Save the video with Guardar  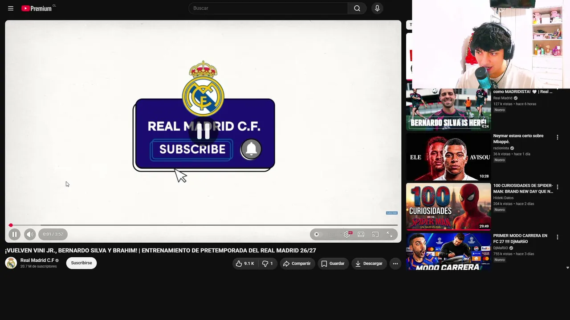coord(333,264)
